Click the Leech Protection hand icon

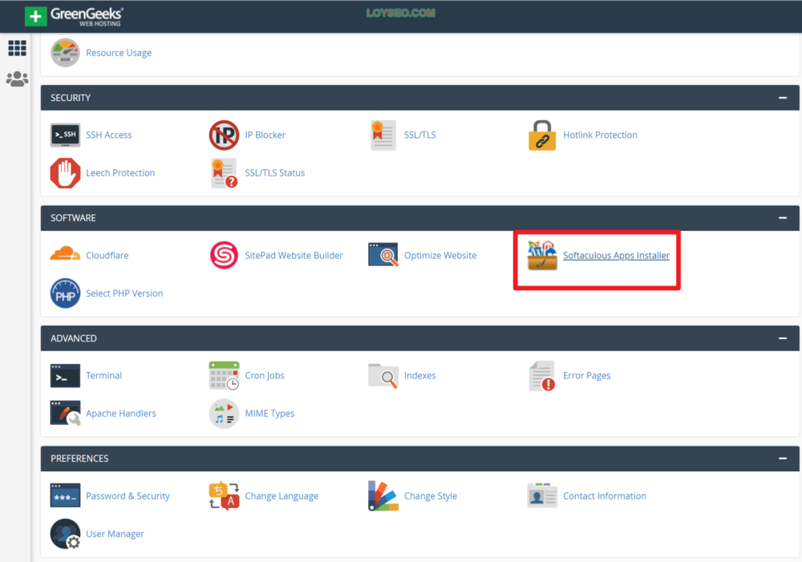(x=65, y=173)
